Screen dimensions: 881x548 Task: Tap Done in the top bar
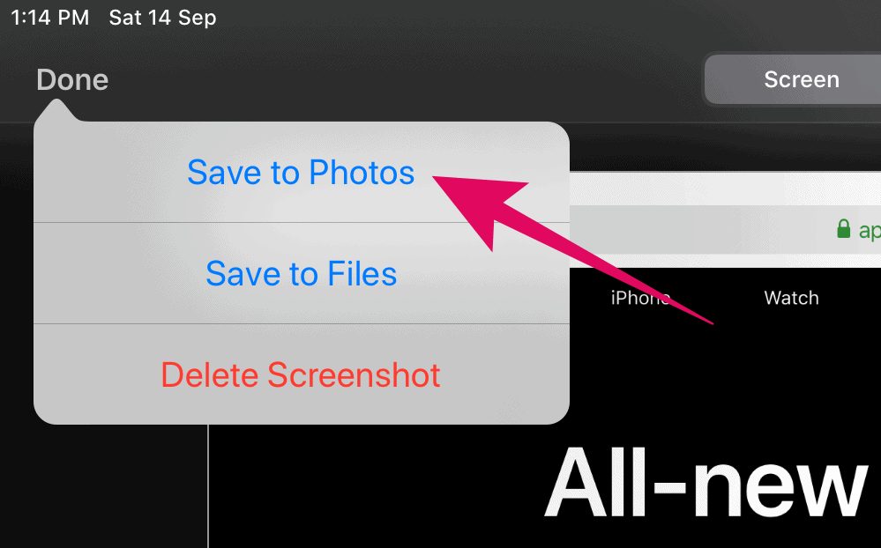(72, 79)
